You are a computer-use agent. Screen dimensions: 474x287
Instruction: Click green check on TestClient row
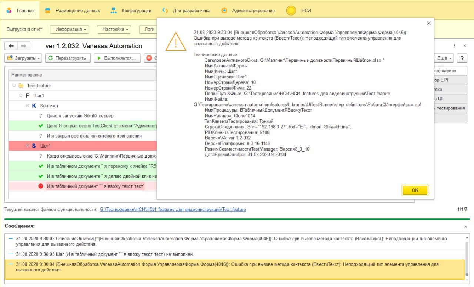41,126
